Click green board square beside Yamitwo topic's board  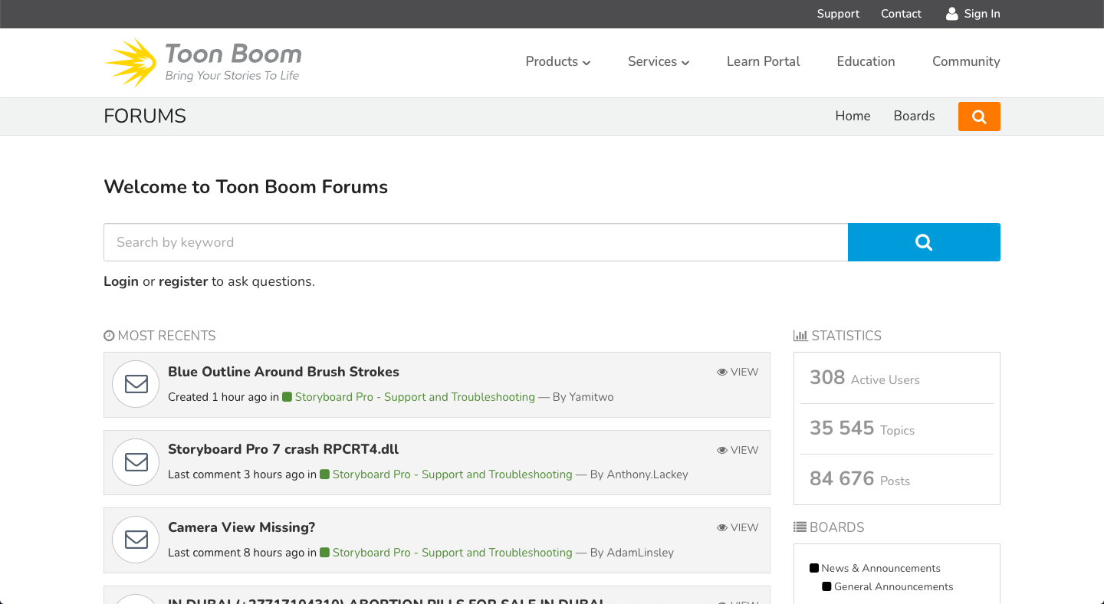pos(287,397)
